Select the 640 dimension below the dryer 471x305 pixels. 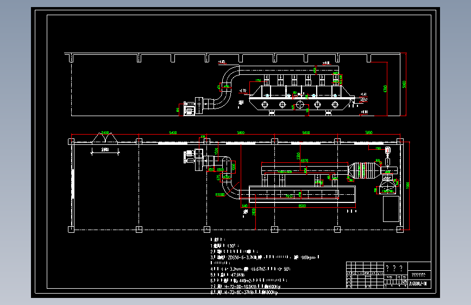(x=245, y=206)
